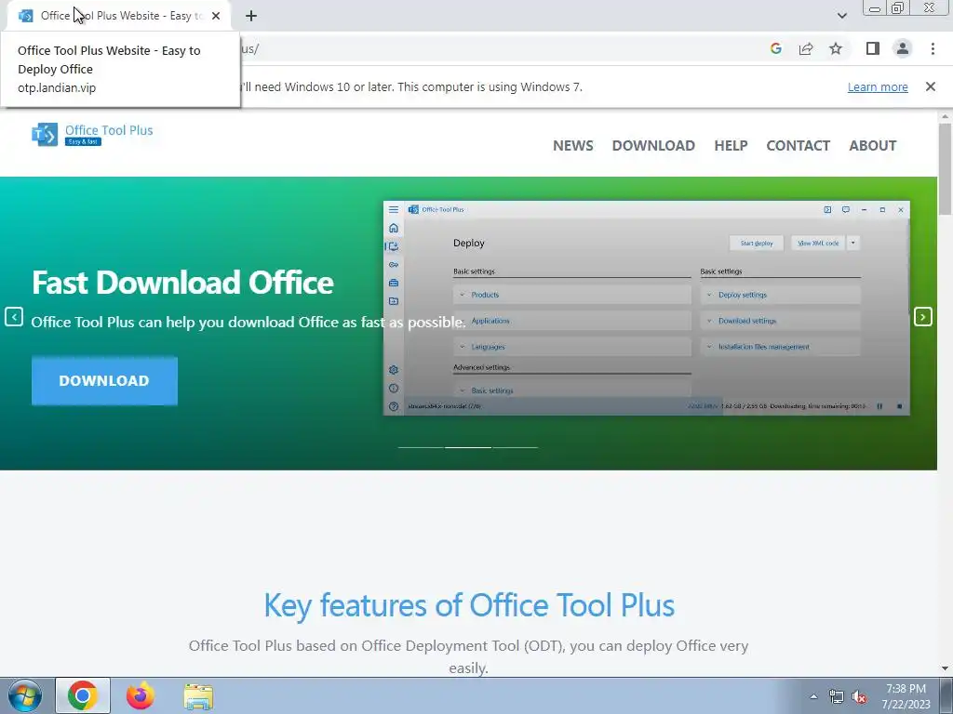This screenshot has width=953, height=714.
Task: Click the scrollbar down arrow
Action: pos(945,668)
